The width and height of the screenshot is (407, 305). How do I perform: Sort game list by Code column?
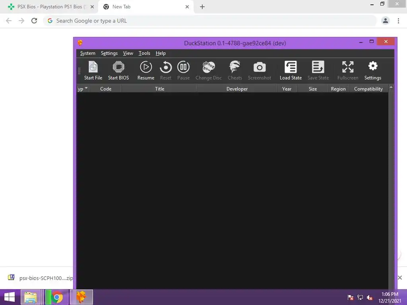105,89
